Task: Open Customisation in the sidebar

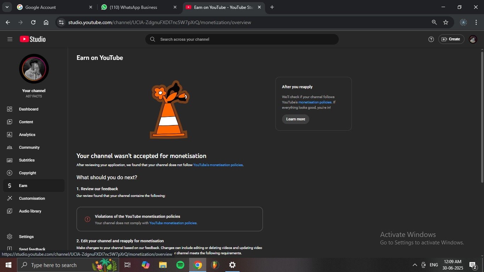Action: click(x=34, y=198)
